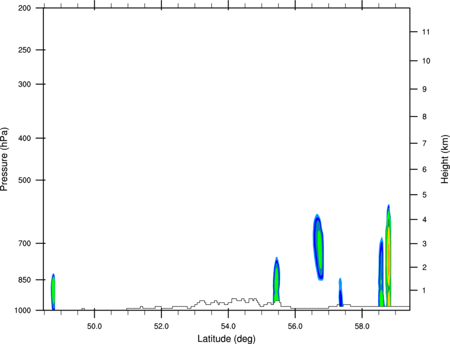
Task: Click the 58.0 latitude label
Action: click(x=362, y=327)
